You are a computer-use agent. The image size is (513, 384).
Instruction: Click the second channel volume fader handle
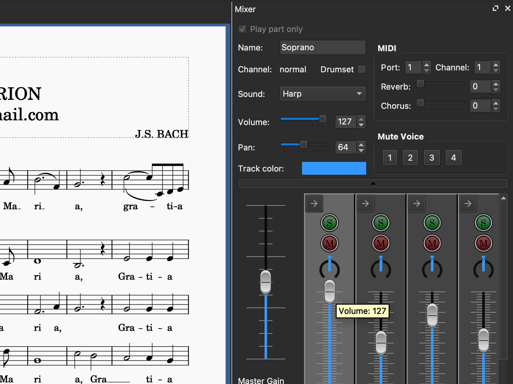pos(381,343)
